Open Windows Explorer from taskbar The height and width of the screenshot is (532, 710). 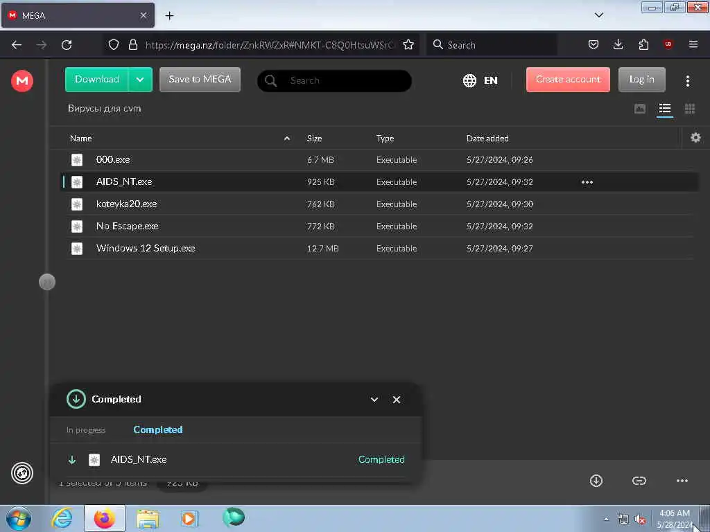[148, 519]
